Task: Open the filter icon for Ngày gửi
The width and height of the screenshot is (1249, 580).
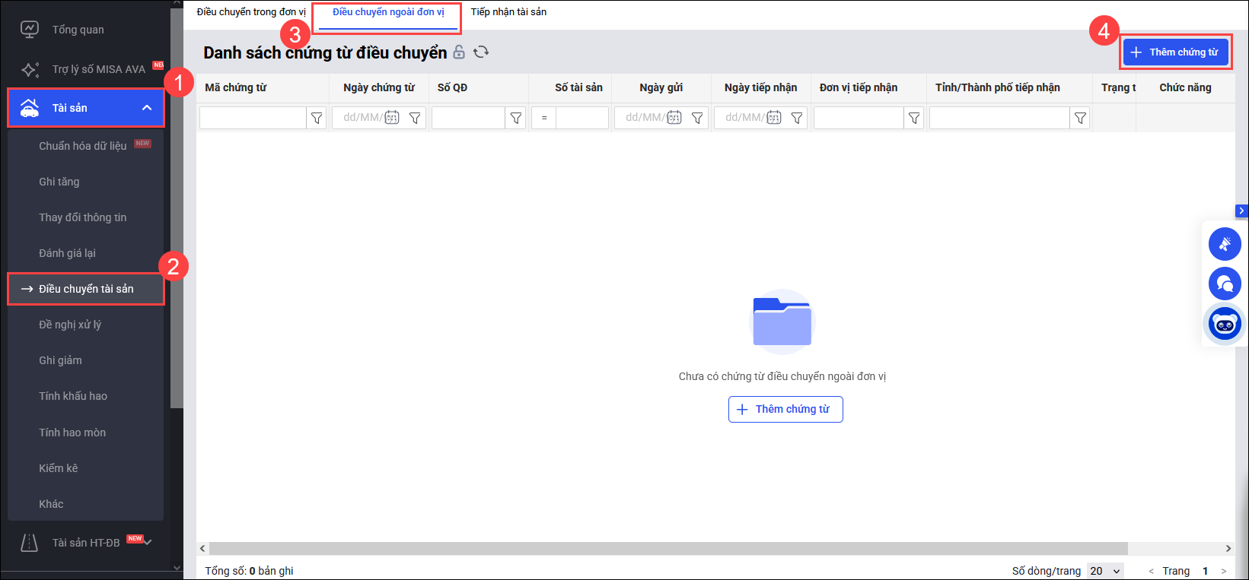Action: click(697, 118)
